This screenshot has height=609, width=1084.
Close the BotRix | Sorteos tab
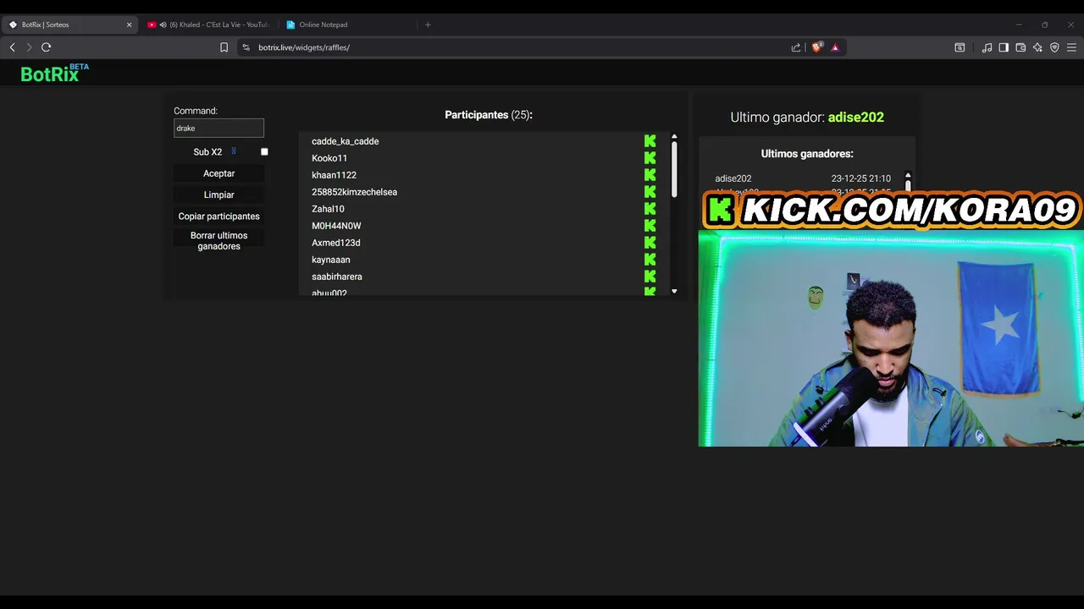pyautogui.click(x=129, y=25)
